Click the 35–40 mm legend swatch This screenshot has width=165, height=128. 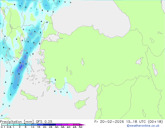65,125
